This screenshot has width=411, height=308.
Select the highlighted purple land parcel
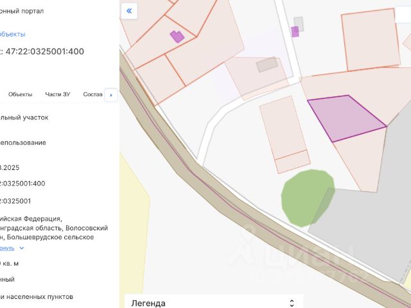[x=345, y=117]
